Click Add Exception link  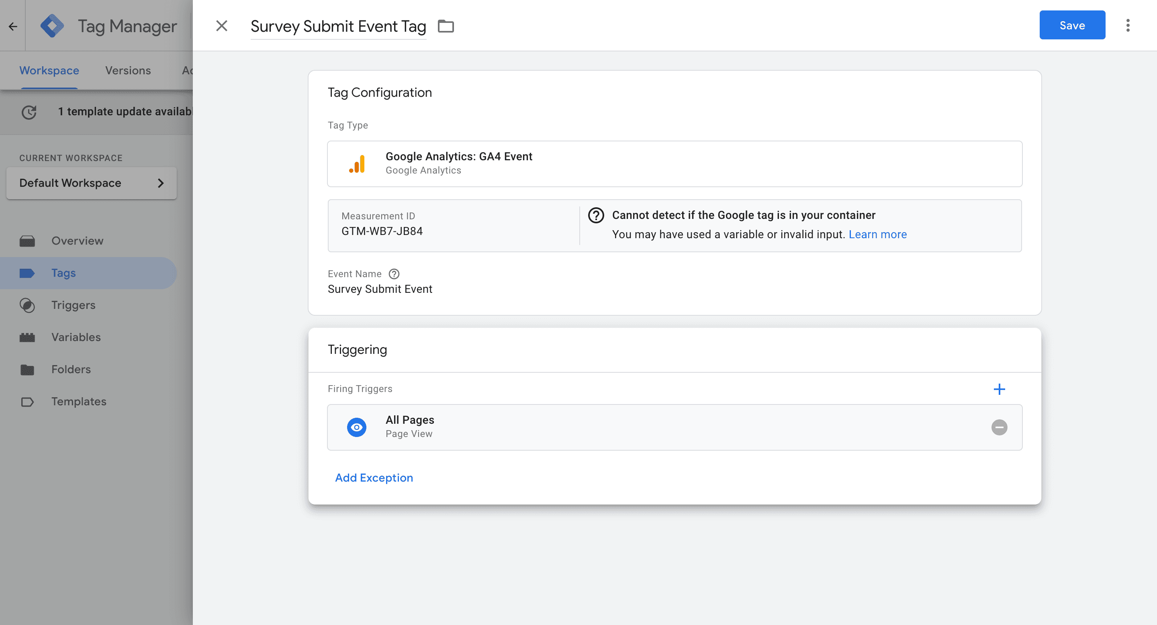[x=374, y=478]
